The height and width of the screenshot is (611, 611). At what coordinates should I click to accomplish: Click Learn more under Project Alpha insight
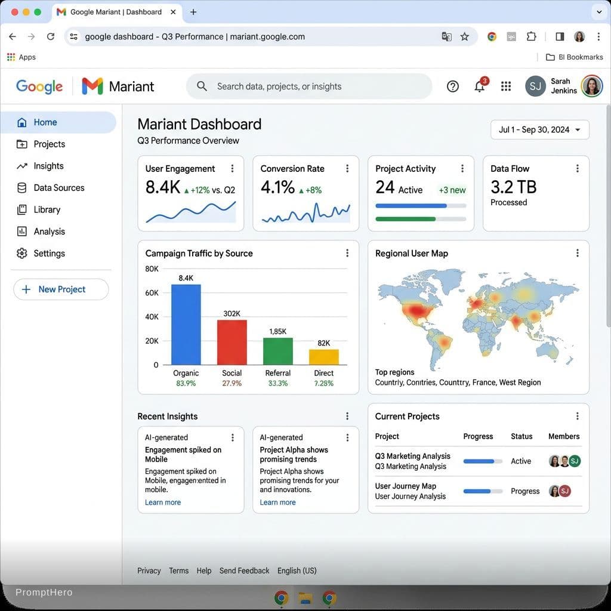coord(278,502)
